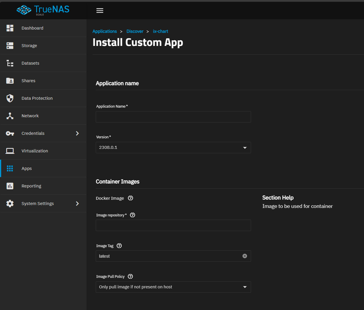Clear the Image Tag field with X icon
The image size is (364, 310).
pyautogui.click(x=245, y=256)
